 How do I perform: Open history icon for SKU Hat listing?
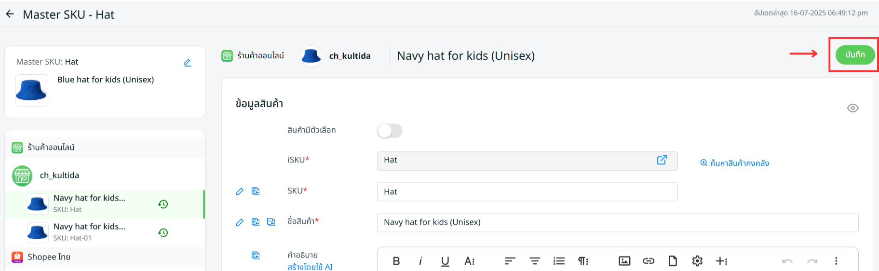pyautogui.click(x=163, y=204)
